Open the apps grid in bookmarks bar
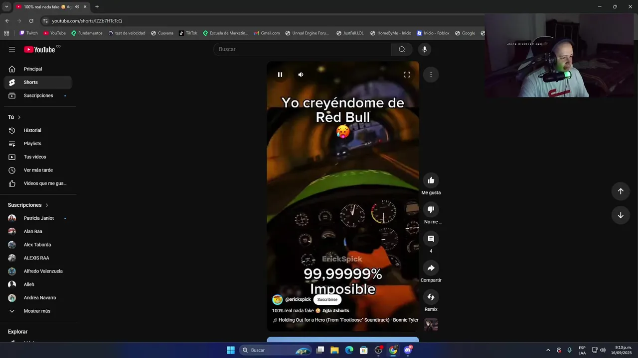Viewport: 638px width, 358px height. point(6,33)
